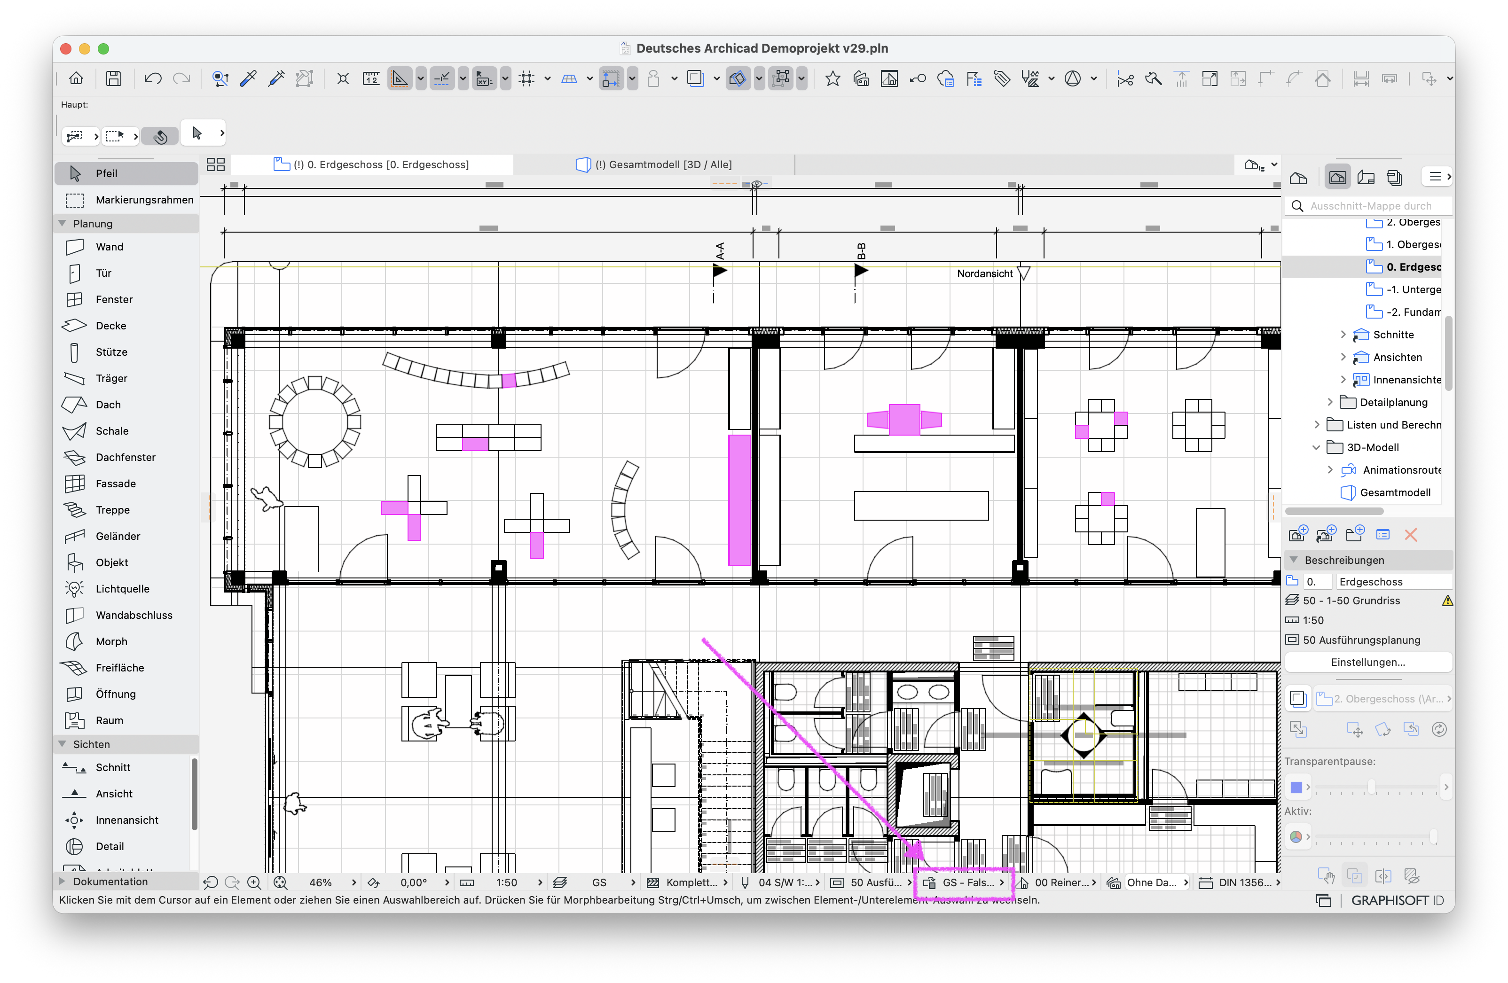Open the 50 Ausfü... model view option
Viewport: 1508px width, 983px height.
pyautogui.click(x=871, y=883)
